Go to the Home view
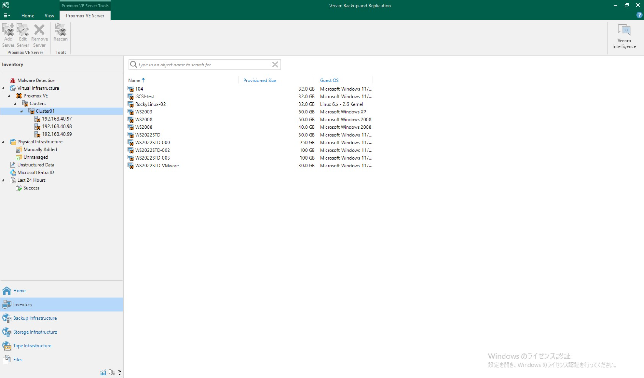The height and width of the screenshot is (378, 644). 61,291
